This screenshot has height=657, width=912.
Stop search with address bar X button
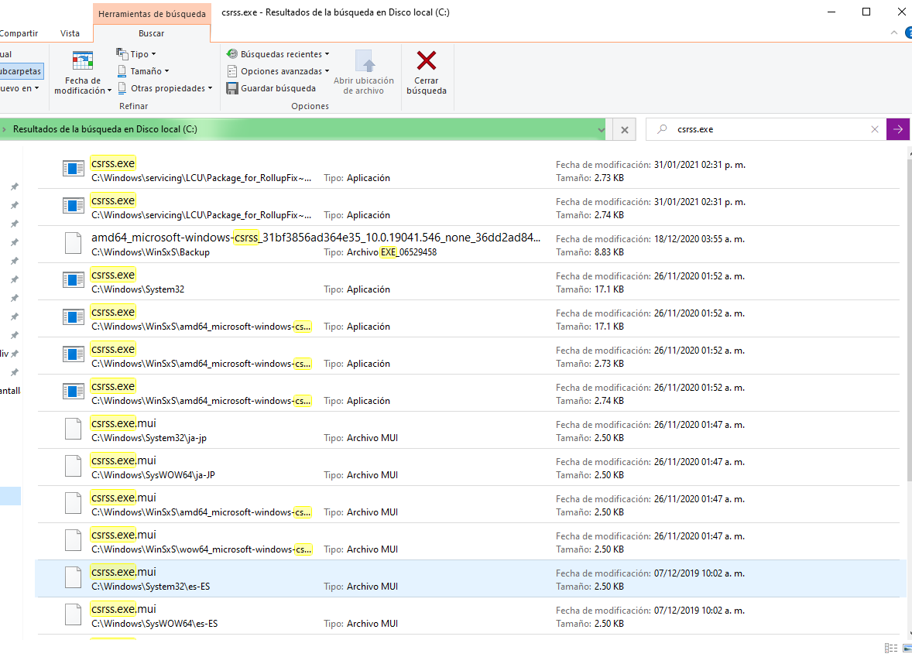pos(625,130)
